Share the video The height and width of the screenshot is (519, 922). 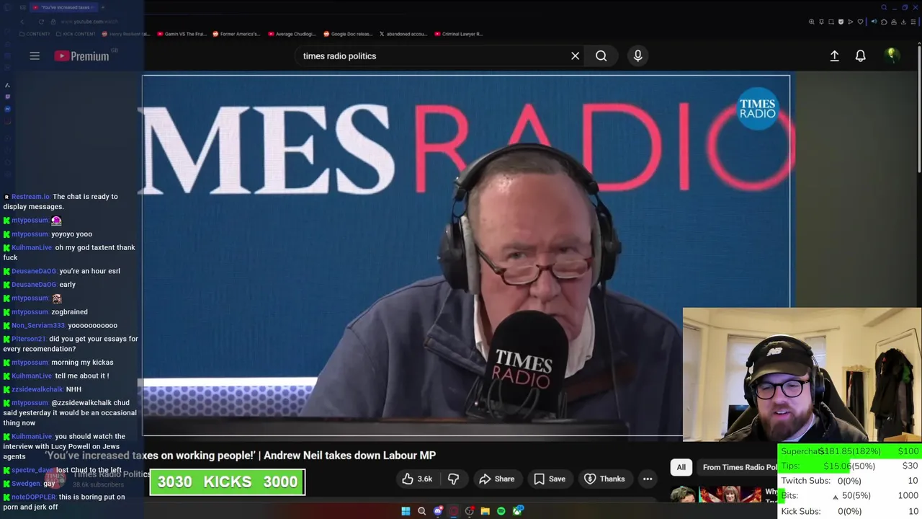(x=497, y=479)
